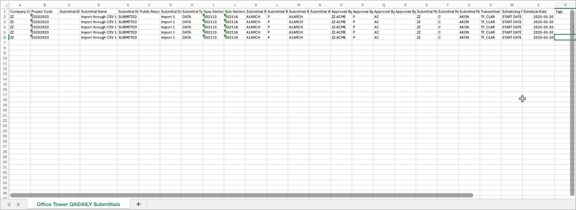Screen dimensions: 576x210
Task: Select '03202023' cell in row 2
Action: (x=44, y=17)
